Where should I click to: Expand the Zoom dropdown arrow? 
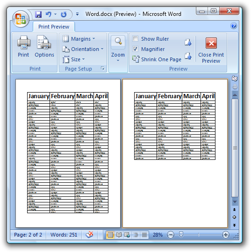pos(118,61)
